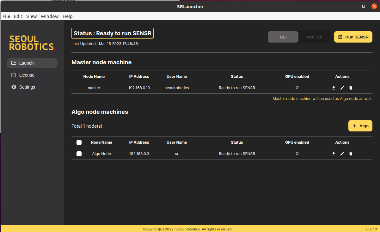Open the Launch page in sidebar
380x232 pixels.
point(32,63)
